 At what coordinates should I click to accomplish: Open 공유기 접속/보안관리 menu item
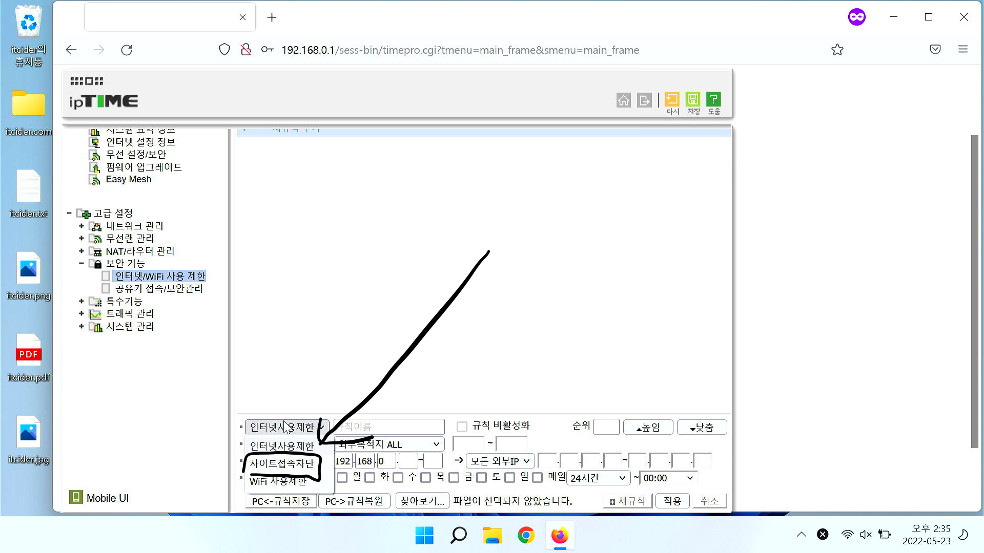click(159, 288)
